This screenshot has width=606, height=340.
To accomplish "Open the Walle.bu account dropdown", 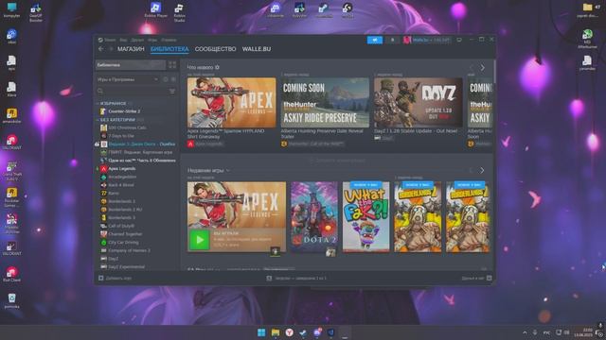I will click(x=427, y=40).
